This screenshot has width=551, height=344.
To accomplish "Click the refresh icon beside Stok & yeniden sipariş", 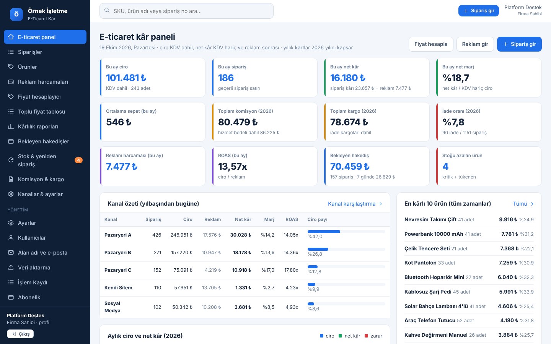I will [11, 160].
